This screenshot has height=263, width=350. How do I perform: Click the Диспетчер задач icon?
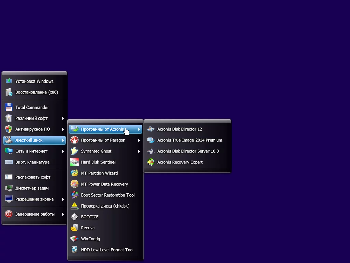(9, 188)
